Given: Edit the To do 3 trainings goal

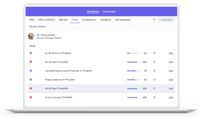Looking at the screenshot, I should click(171, 97).
